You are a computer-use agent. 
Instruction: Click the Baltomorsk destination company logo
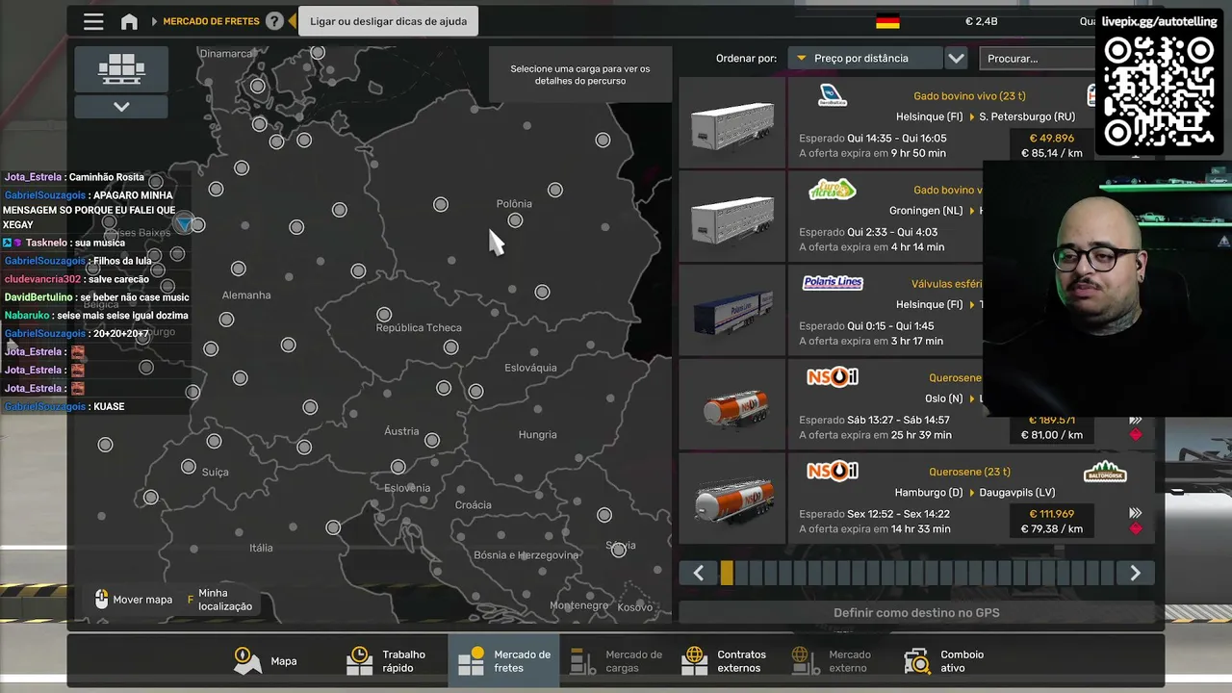click(x=1105, y=471)
